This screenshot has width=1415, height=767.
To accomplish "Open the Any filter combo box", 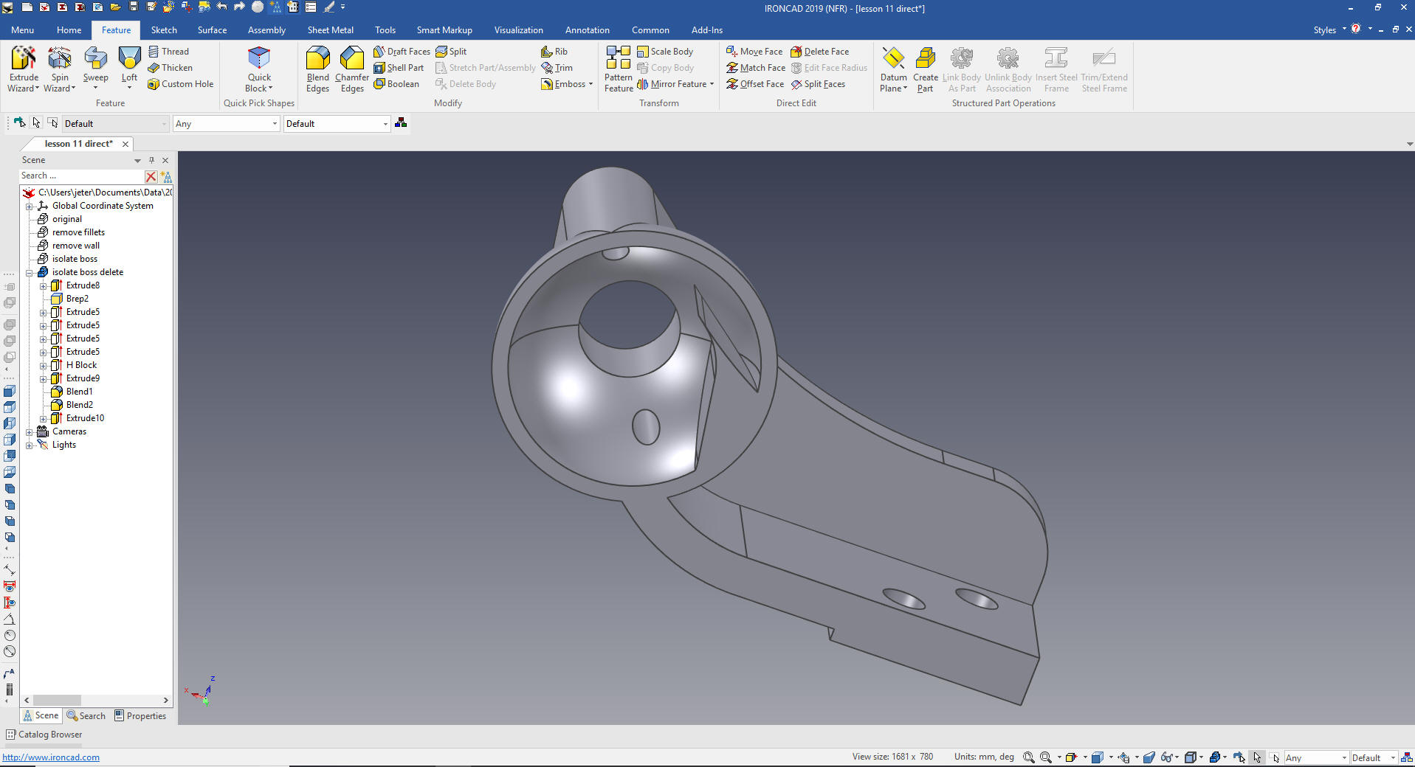I will (x=226, y=124).
